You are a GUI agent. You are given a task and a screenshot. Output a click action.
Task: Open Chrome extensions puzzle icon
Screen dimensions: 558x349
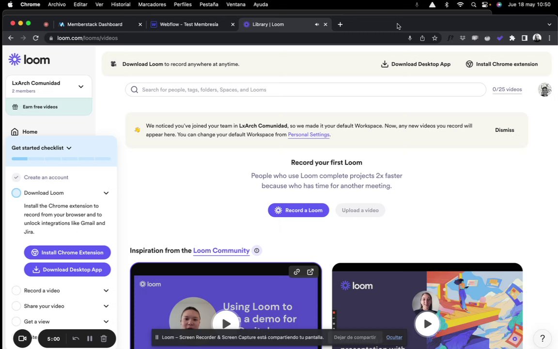[512, 38]
